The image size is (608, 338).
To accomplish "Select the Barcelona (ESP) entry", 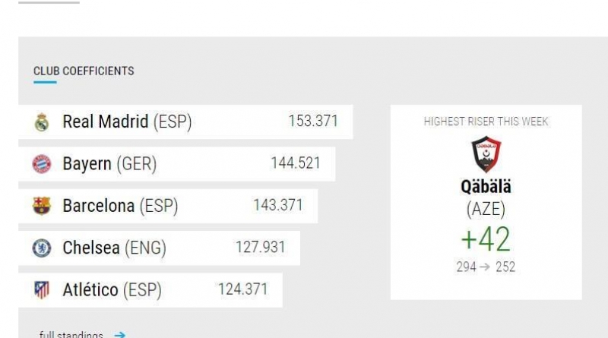I will 168,206.
